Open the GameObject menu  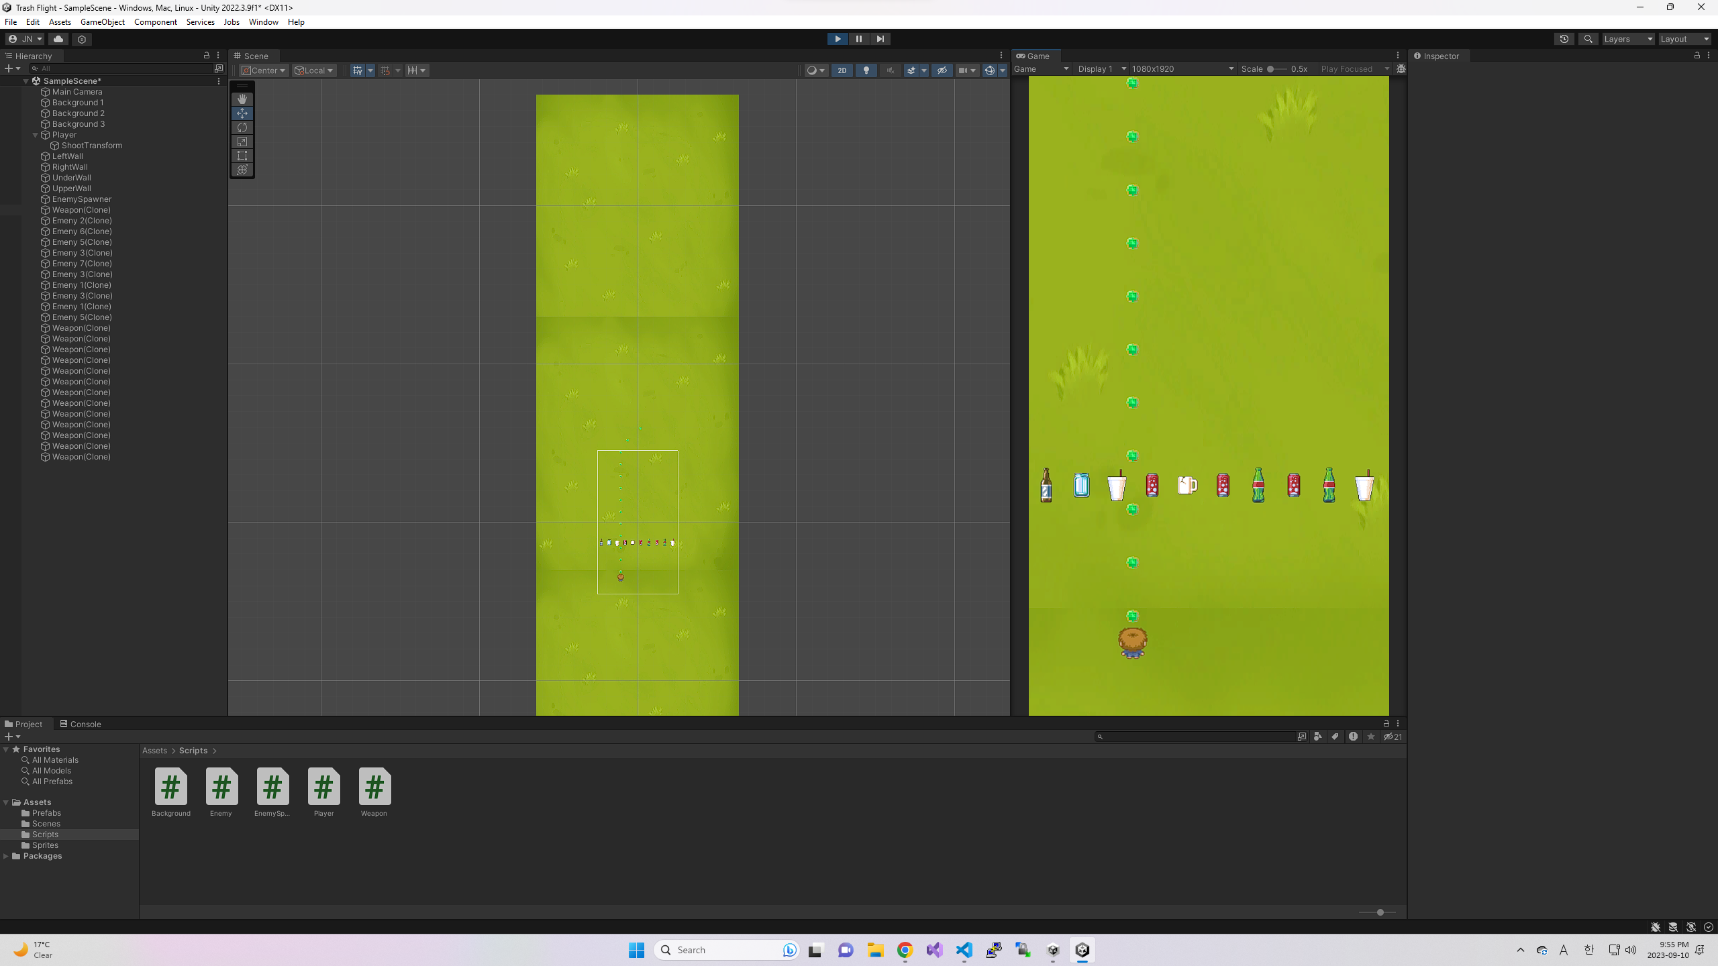coord(102,21)
